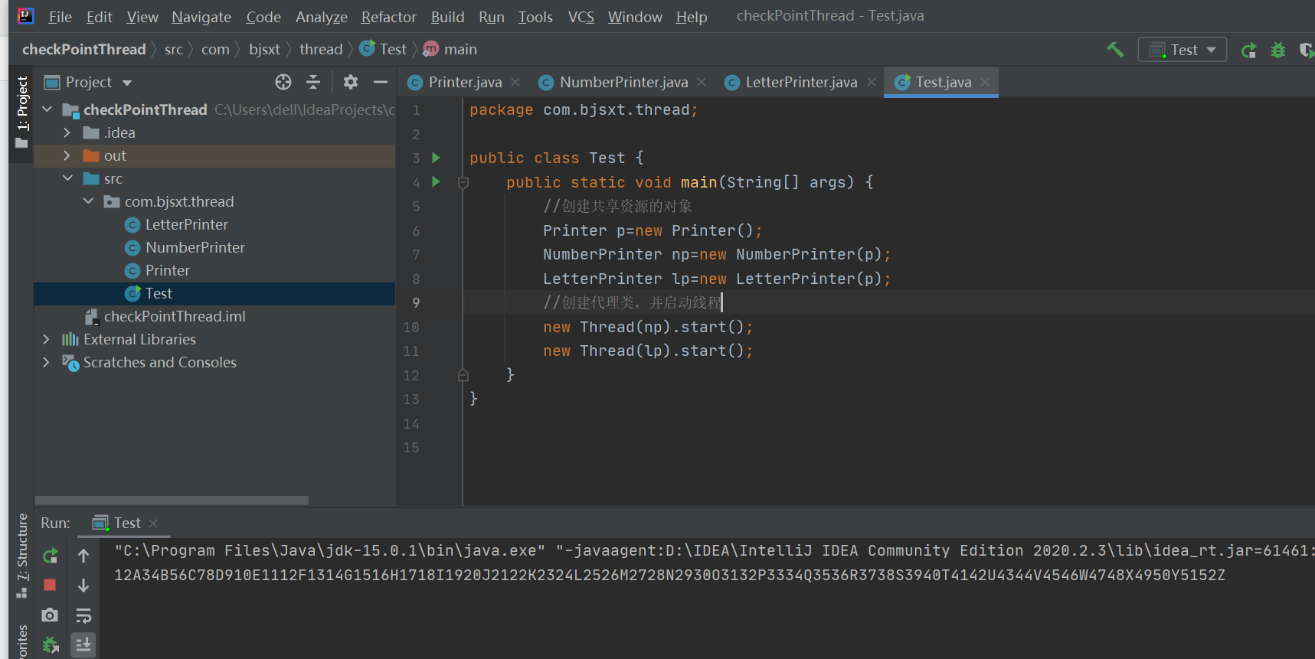Expand Scratches and Consoles node
The height and width of the screenshot is (659, 1315).
tap(47, 362)
